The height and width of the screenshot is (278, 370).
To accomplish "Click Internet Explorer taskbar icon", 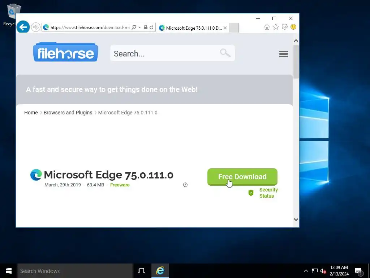I will (160, 271).
